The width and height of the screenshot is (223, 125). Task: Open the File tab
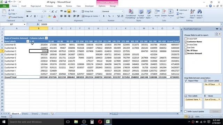click(5, 6)
